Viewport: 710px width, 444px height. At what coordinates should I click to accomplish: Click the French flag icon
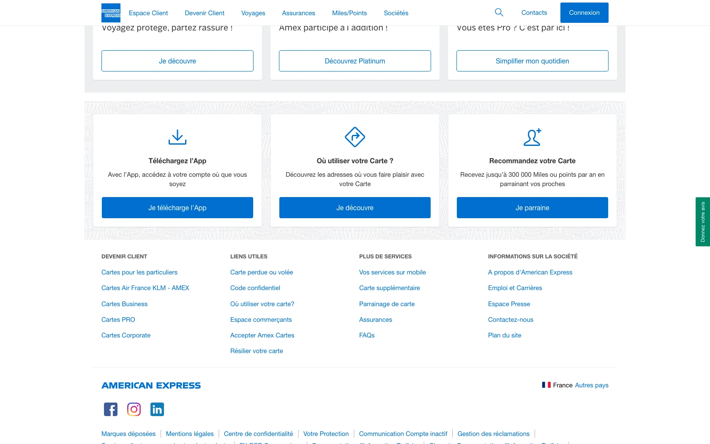546,385
